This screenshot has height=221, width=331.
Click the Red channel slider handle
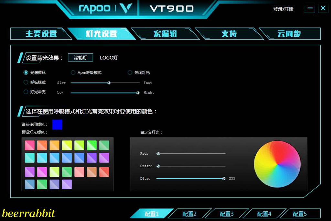pos(157,153)
